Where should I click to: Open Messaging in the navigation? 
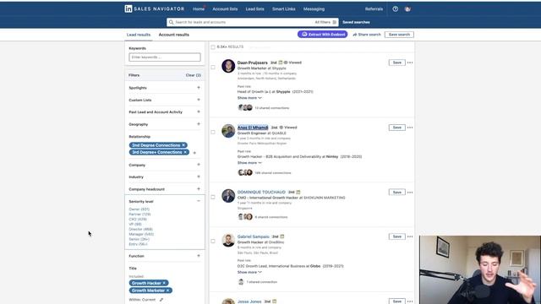314,9
